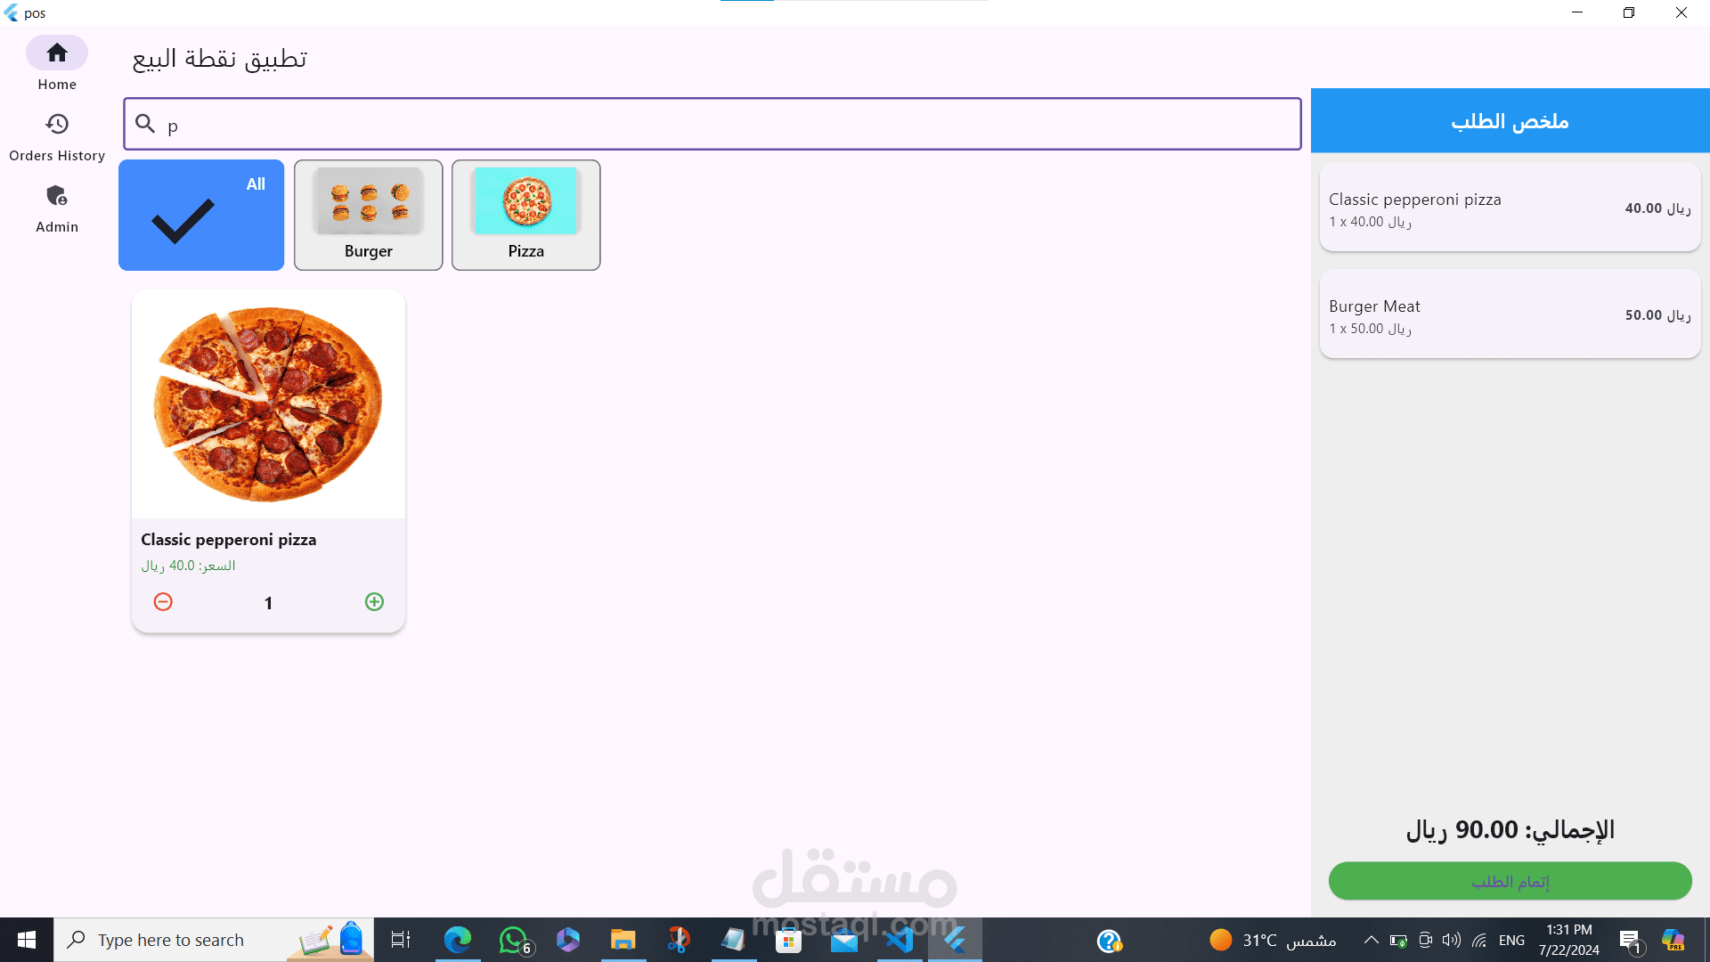Screen dimensions: 1710x962
Task: Open the Windows notification center icon
Action: pyautogui.click(x=1629, y=940)
